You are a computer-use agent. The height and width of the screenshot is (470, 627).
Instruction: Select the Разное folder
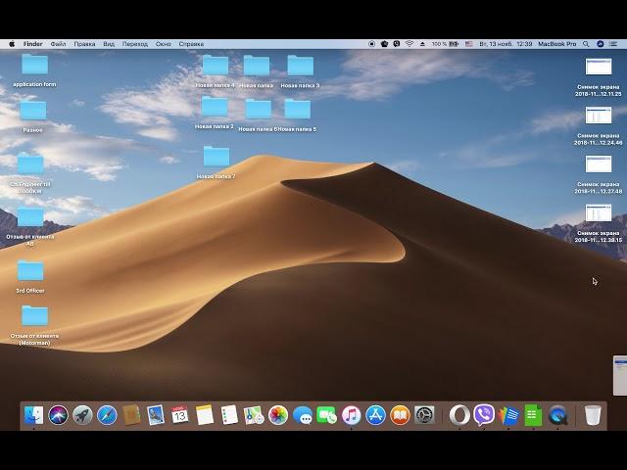pos(33,111)
